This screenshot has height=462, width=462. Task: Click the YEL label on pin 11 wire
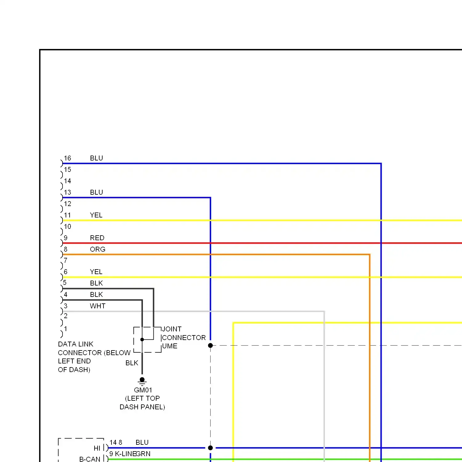coord(96,215)
